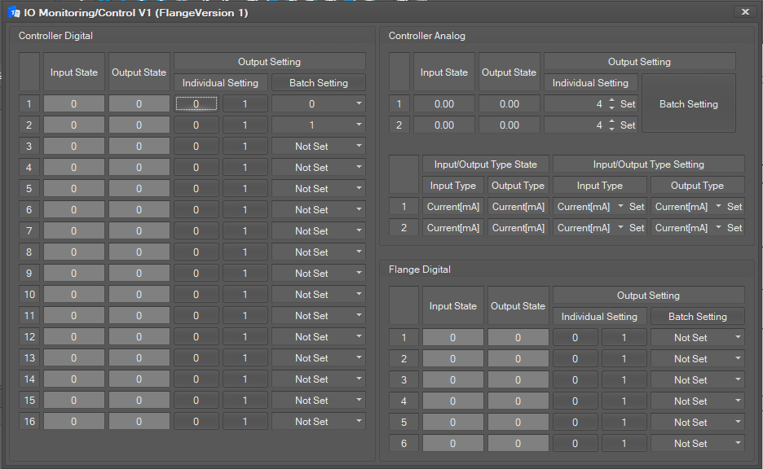Image resolution: width=763 pixels, height=469 pixels.
Task: Close the IO Monitoring/Control window
Action: coord(745,11)
